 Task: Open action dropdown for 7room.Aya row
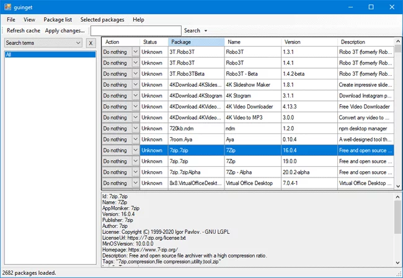point(135,140)
